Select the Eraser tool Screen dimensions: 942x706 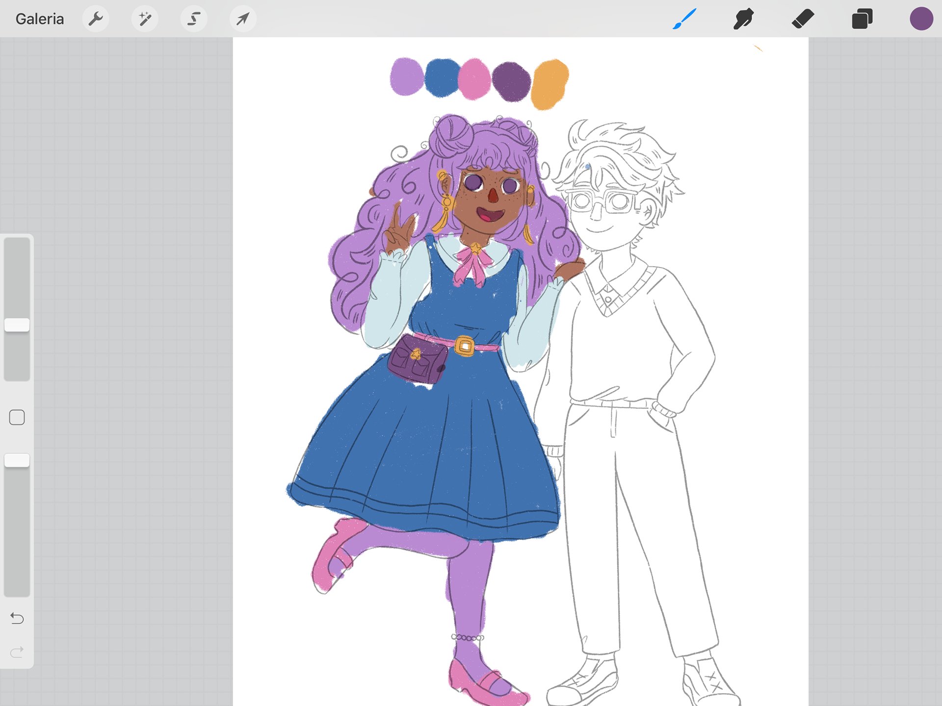click(803, 19)
